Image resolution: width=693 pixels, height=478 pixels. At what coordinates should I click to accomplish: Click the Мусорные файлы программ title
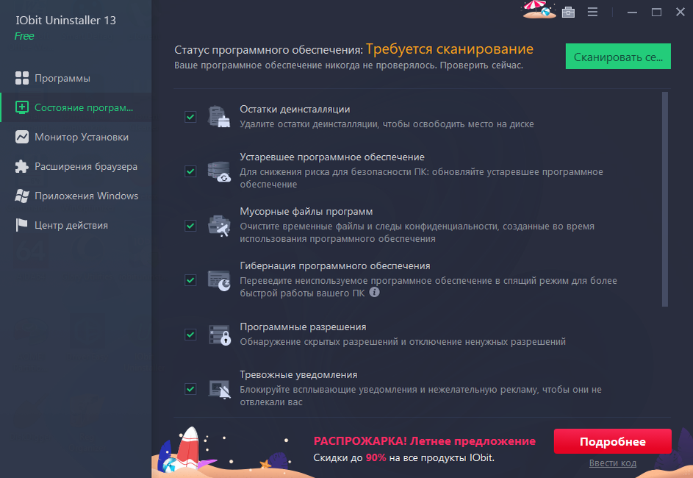[x=306, y=211]
